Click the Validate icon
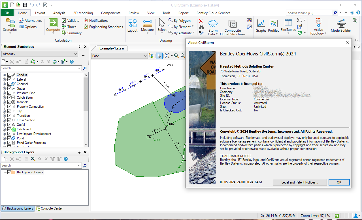This screenshot has height=220, width=362. coord(64,21)
